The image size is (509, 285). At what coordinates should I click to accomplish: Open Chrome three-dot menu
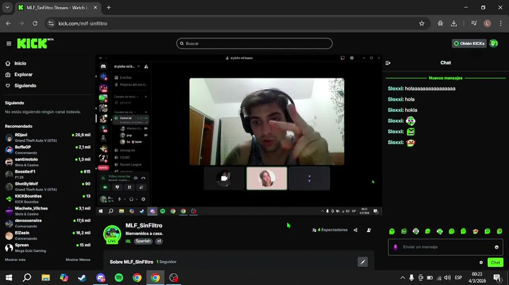(x=501, y=23)
